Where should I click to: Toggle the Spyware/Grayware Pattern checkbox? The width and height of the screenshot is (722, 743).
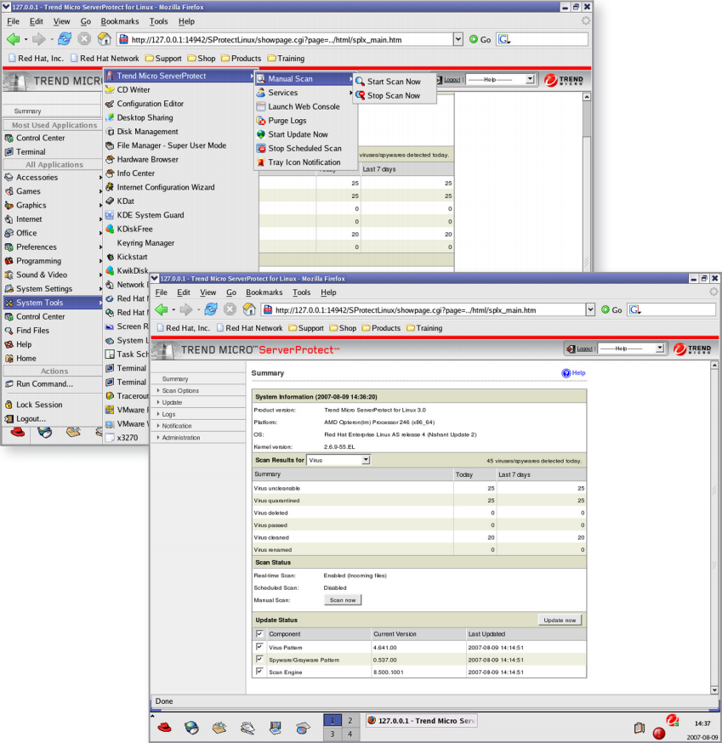pyautogui.click(x=259, y=659)
